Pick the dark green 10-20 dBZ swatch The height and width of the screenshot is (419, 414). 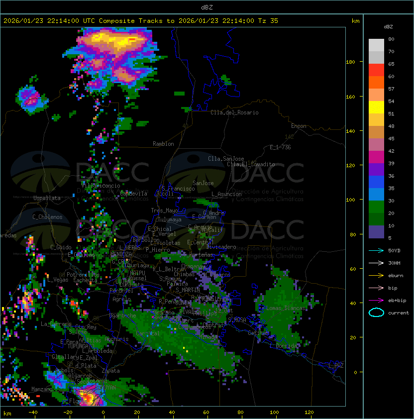pyautogui.click(x=376, y=219)
